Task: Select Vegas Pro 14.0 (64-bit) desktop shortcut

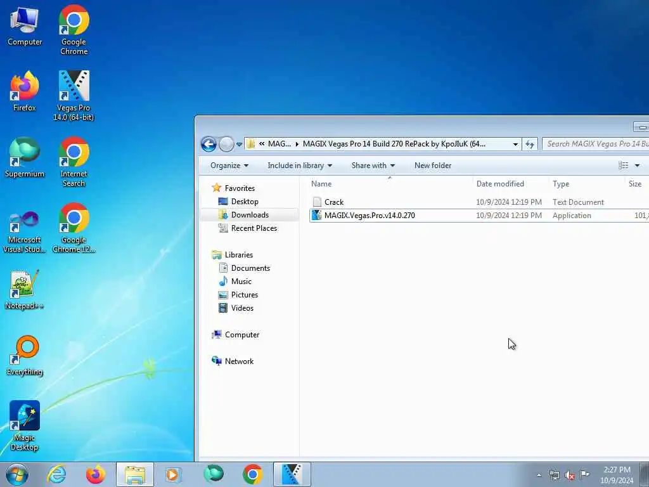Action: 74,96
